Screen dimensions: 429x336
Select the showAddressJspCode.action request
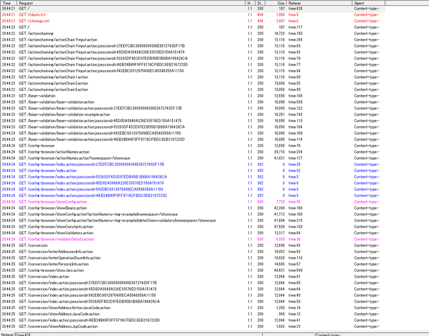click(x=193, y=326)
